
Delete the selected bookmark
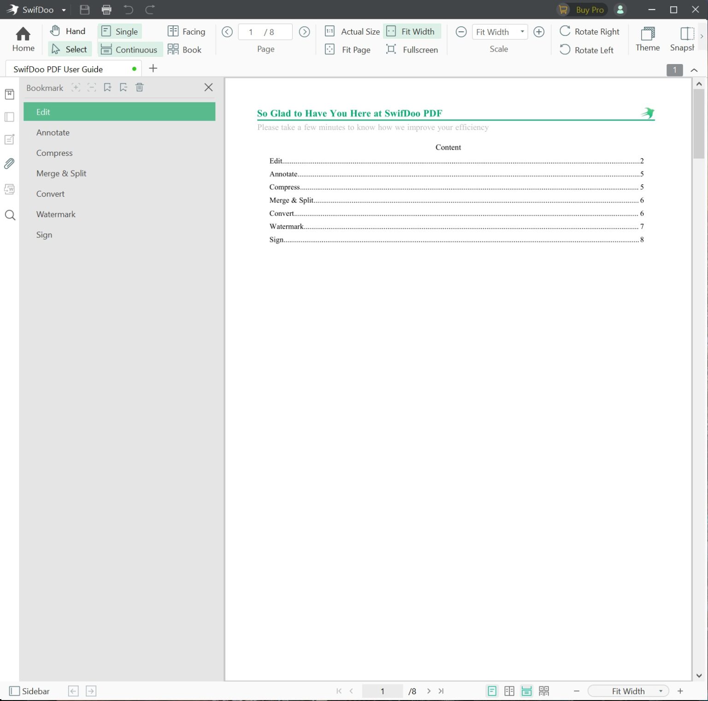tap(140, 88)
